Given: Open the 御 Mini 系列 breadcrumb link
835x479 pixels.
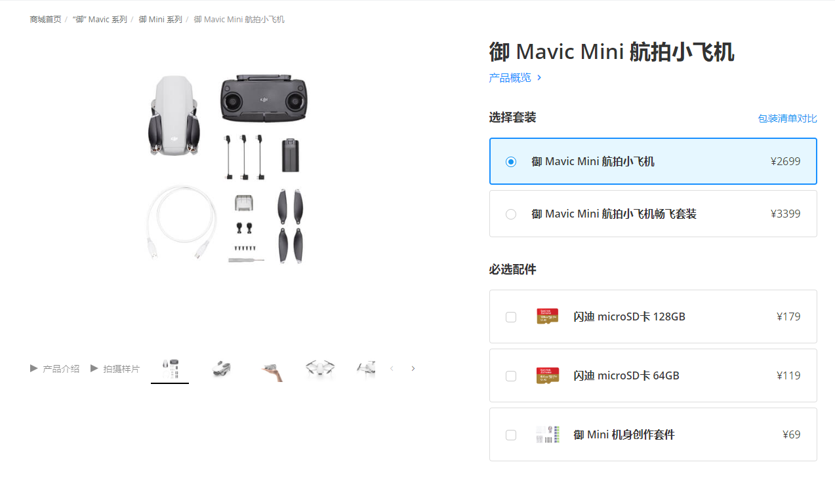Looking at the screenshot, I should [x=161, y=20].
